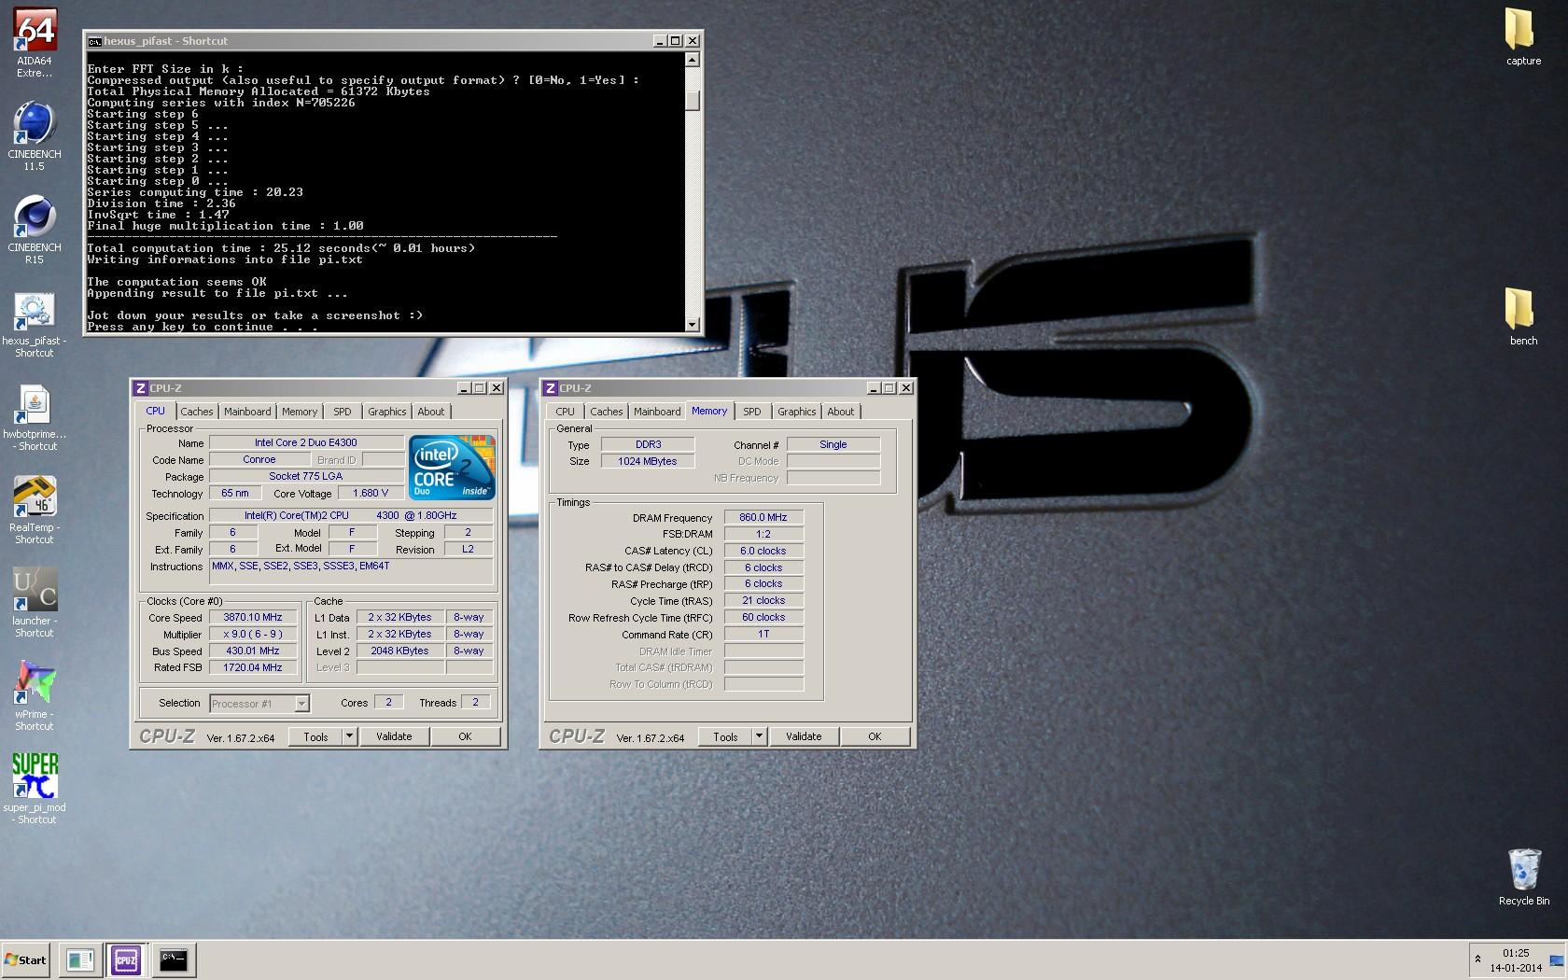The height and width of the screenshot is (980, 1568).
Task: Click the Channel # value Single
Action: (x=833, y=444)
